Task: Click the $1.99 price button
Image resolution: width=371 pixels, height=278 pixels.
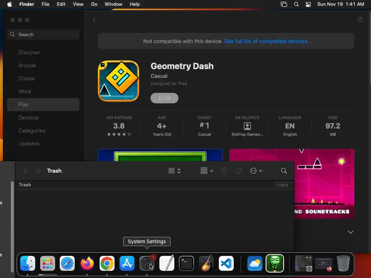Action: click(164, 98)
